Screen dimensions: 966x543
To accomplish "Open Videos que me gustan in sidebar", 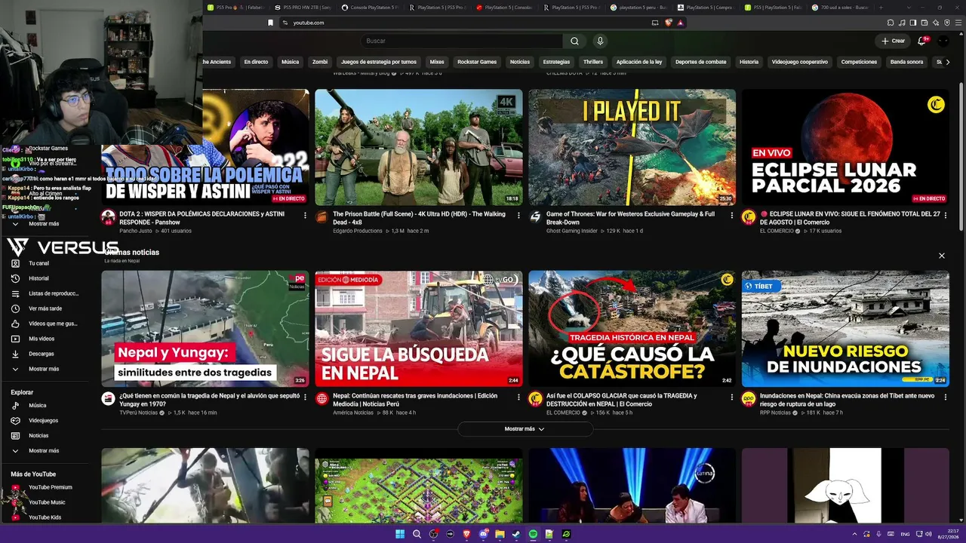I will coord(45,324).
